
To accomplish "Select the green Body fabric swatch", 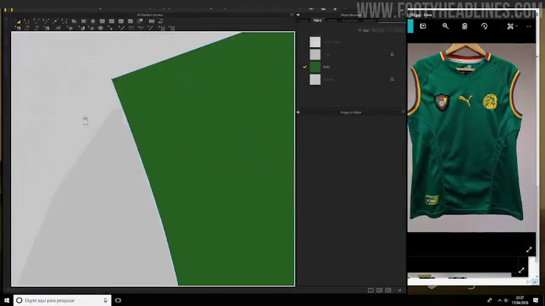I will (x=315, y=67).
